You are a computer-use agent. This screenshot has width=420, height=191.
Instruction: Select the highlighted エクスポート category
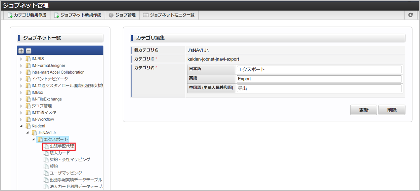(x=56, y=140)
